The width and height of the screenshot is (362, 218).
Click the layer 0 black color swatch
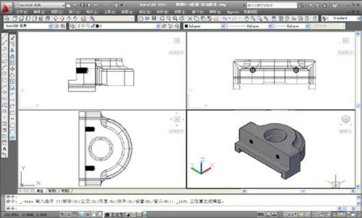pyautogui.click(x=97, y=26)
